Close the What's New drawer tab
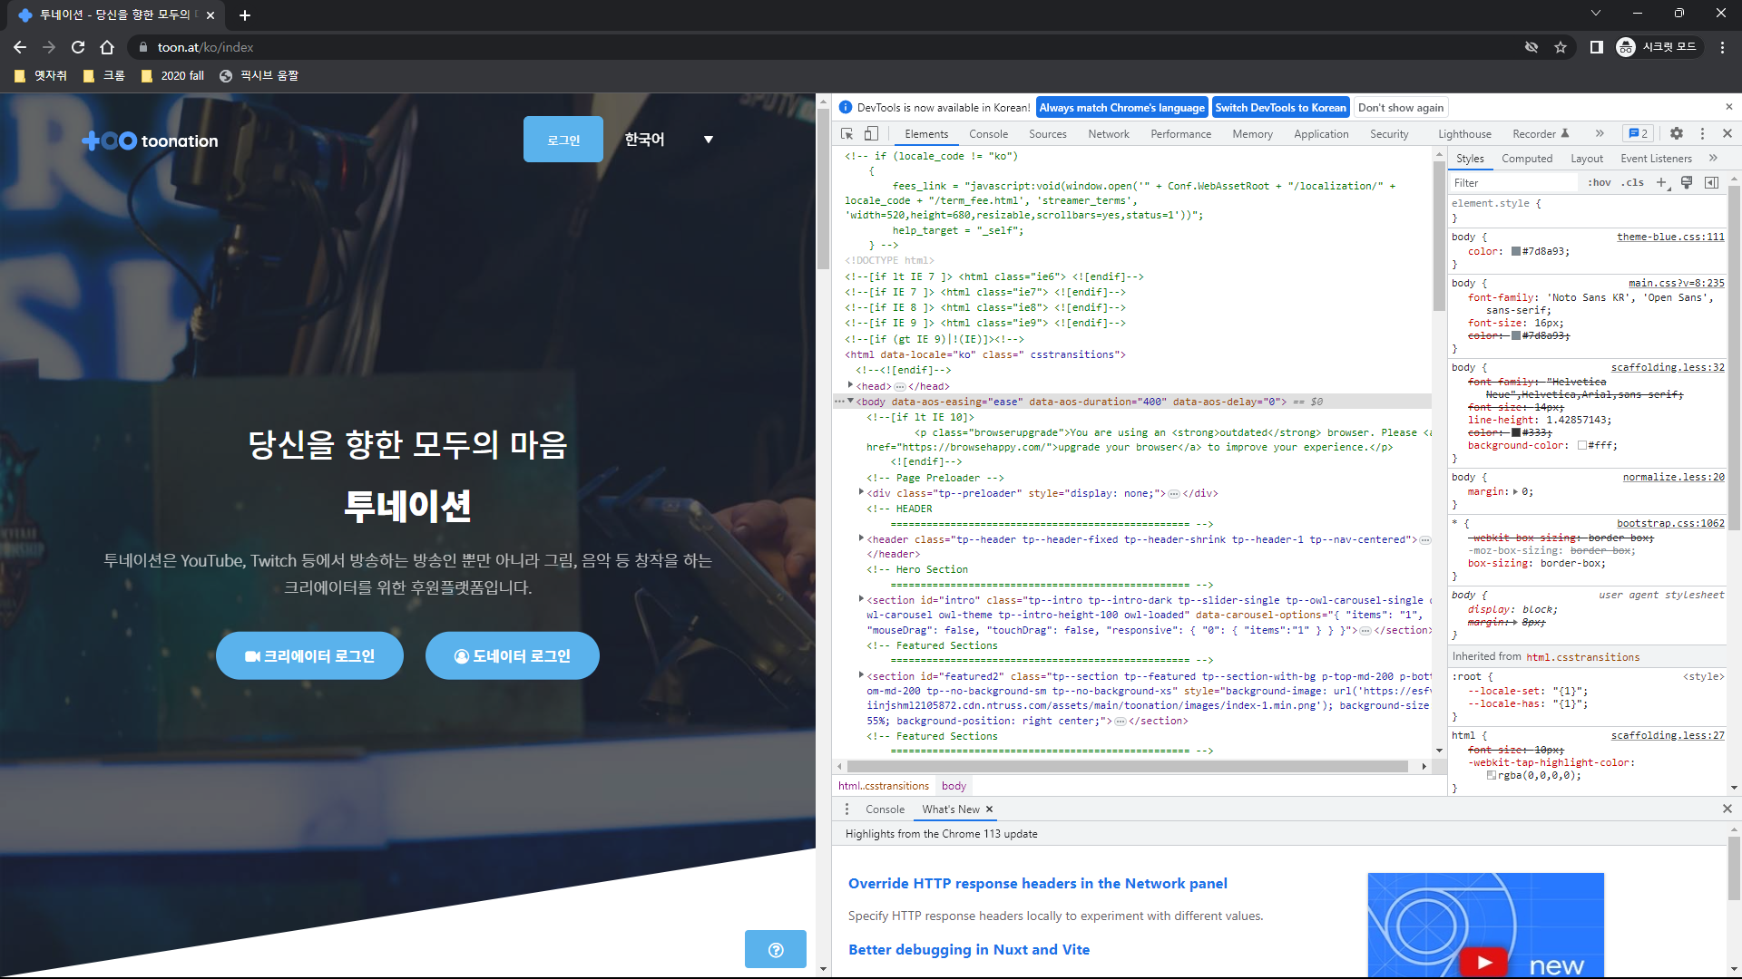This screenshot has width=1742, height=979. click(989, 809)
